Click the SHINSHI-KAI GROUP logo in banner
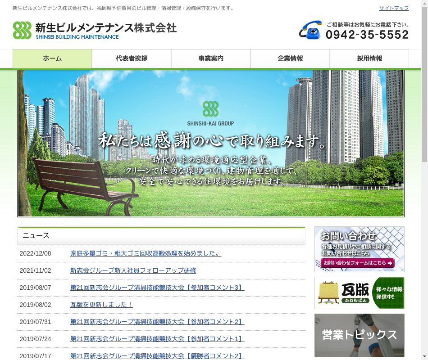The image size is (428, 360). [210, 114]
